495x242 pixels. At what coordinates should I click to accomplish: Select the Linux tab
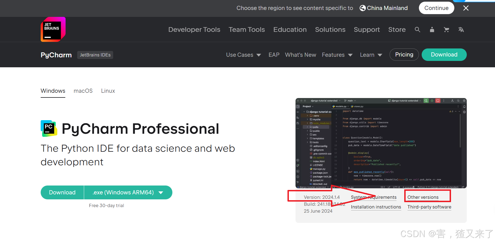pyautogui.click(x=108, y=91)
